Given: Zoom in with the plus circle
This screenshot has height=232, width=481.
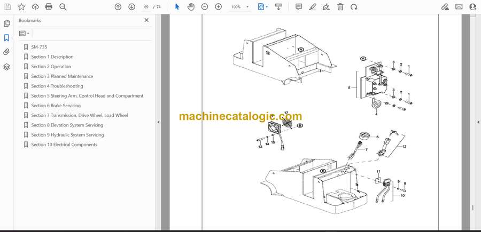Looking at the screenshot, I should coord(219,7).
